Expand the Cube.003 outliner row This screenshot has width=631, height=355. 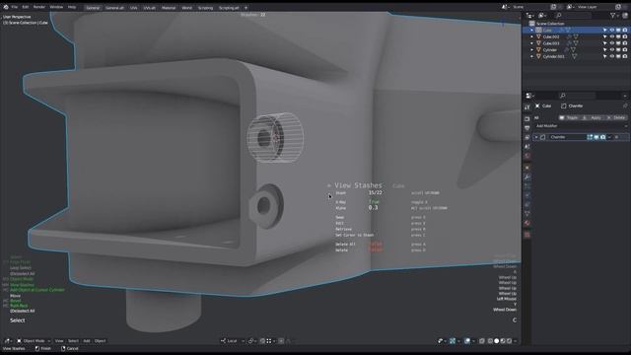(531, 43)
